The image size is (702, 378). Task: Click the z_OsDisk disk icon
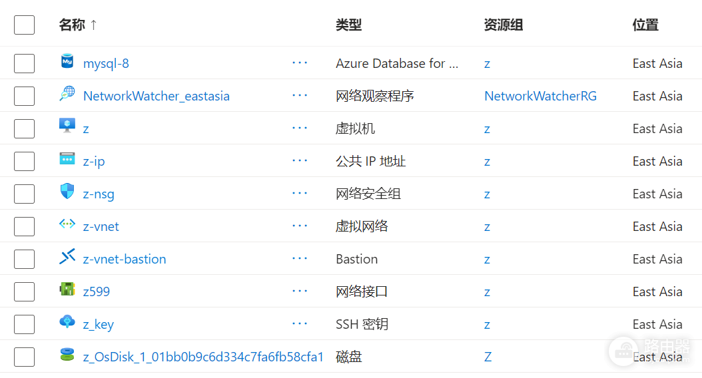67,354
